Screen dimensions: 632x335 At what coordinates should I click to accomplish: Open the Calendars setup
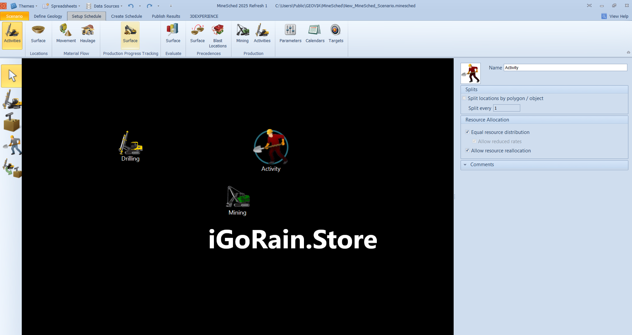[x=315, y=34]
